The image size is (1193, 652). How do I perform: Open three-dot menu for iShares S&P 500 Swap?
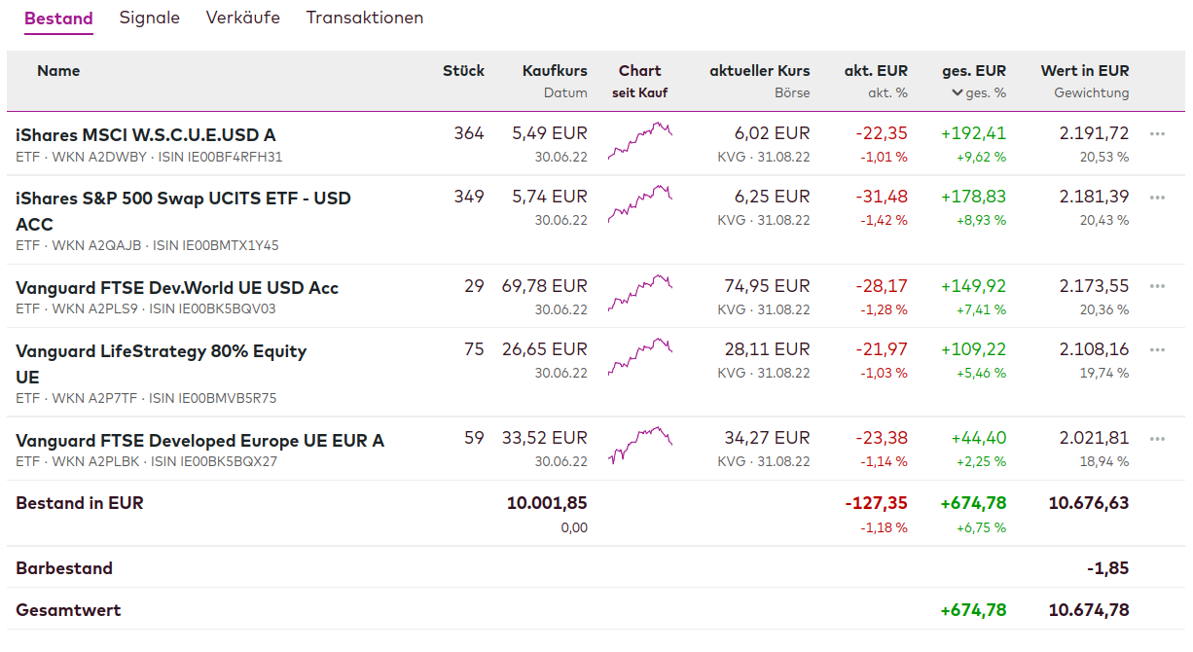point(1157,198)
